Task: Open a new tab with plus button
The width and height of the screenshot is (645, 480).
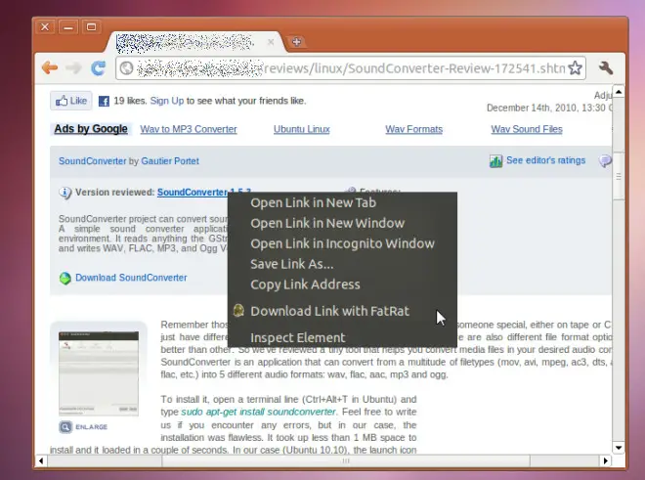Action: pyautogui.click(x=296, y=42)
